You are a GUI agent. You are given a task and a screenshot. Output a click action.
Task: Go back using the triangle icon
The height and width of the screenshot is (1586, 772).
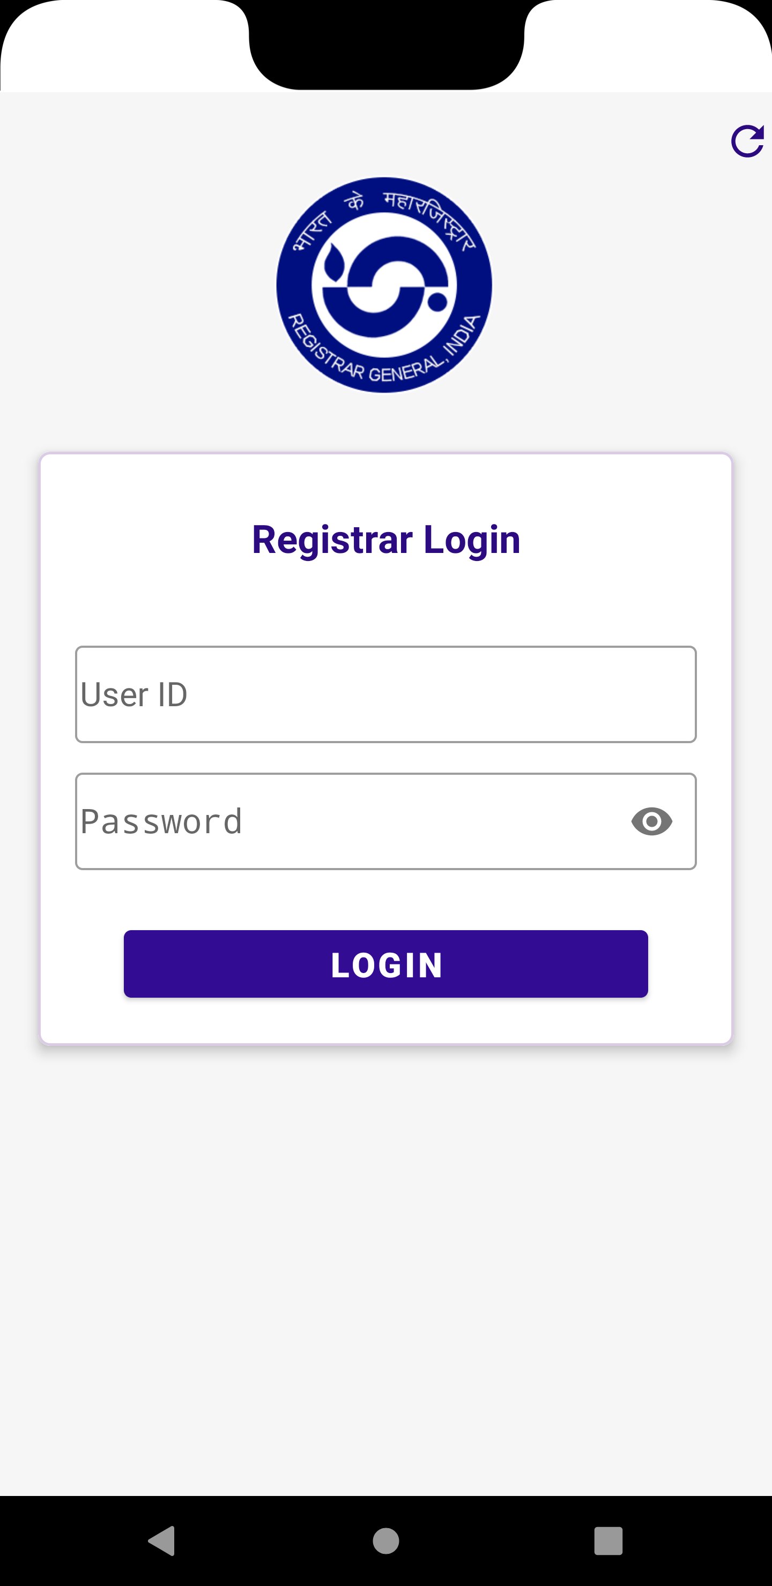point(162,1540)
